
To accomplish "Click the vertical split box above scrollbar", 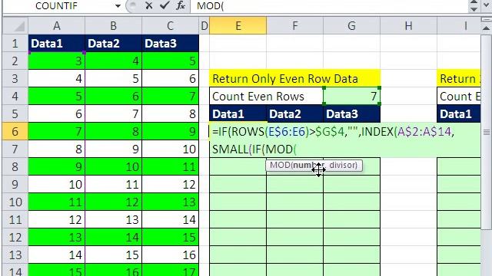I will click(x=486, y=19).
